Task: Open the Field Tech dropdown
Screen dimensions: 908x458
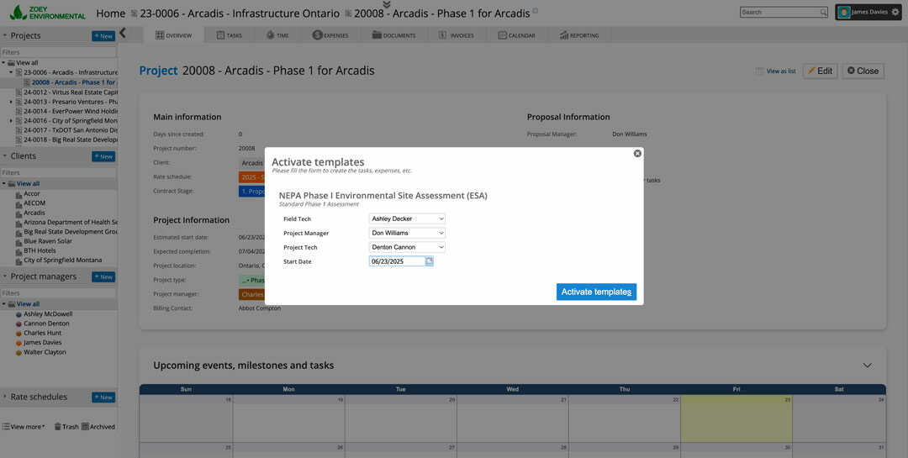Action: (407, 218)
